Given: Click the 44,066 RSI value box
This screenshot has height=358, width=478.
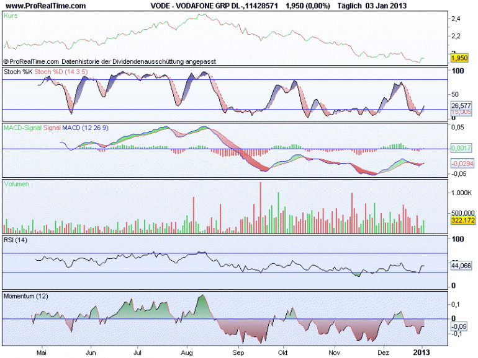Looking at the screenshot, I should (461, 266).
